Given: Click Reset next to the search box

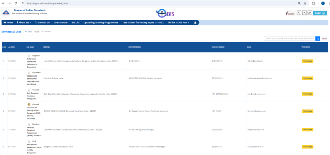Looking at the screenshot, I should [324, 38].
